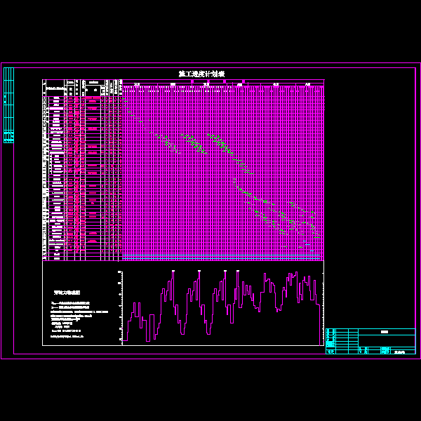This screenshot has width=421, height=421.
Task: Select the vertical axis of the labor chart
Action: click(x=123, y=307)
